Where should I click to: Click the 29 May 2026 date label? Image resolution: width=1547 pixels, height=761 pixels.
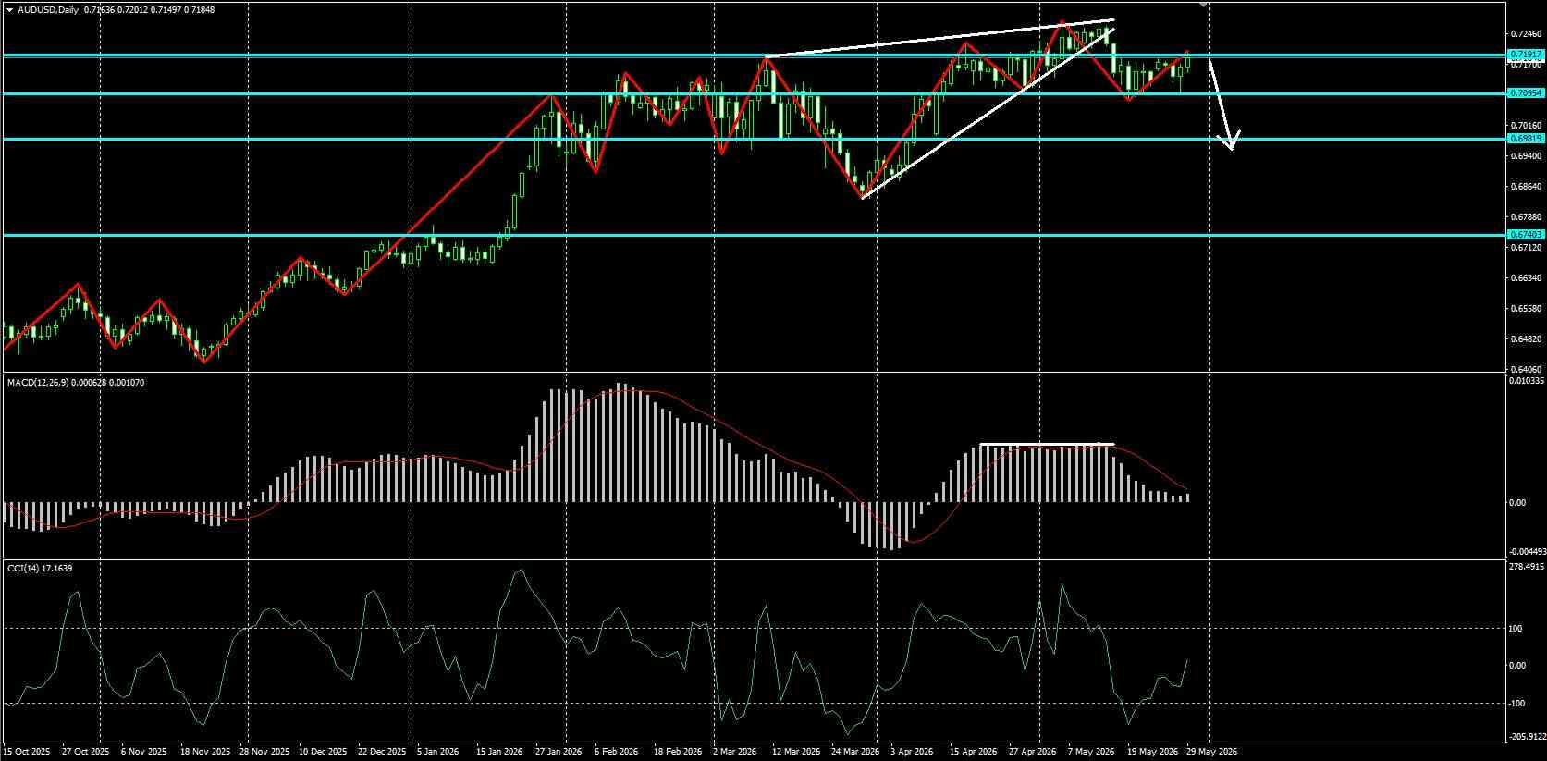[x=1211, y=752]
